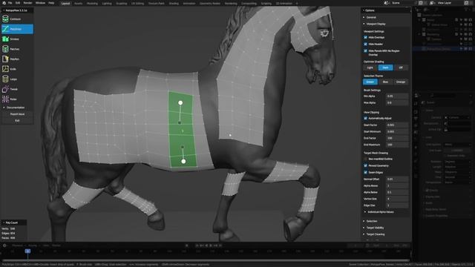This screenshot has width=475, height=267.
Task: Toggle Hide Panels With No Region Overlap
Action: 365,51
